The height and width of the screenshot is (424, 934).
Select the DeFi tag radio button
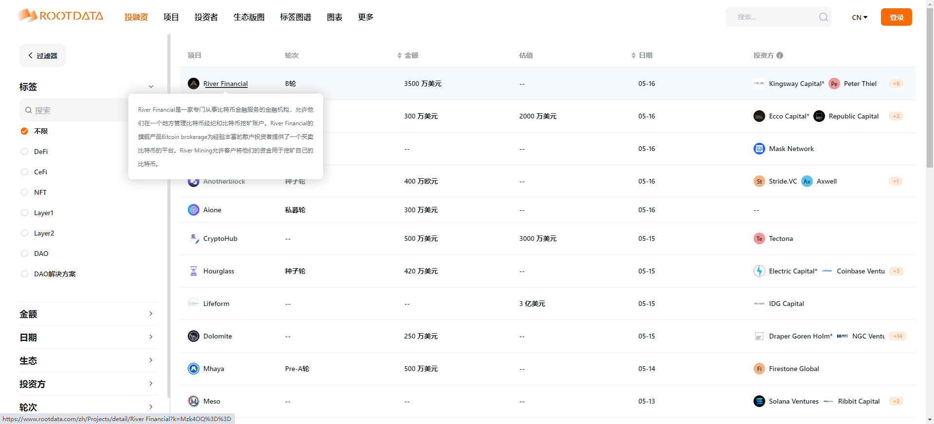25,152
